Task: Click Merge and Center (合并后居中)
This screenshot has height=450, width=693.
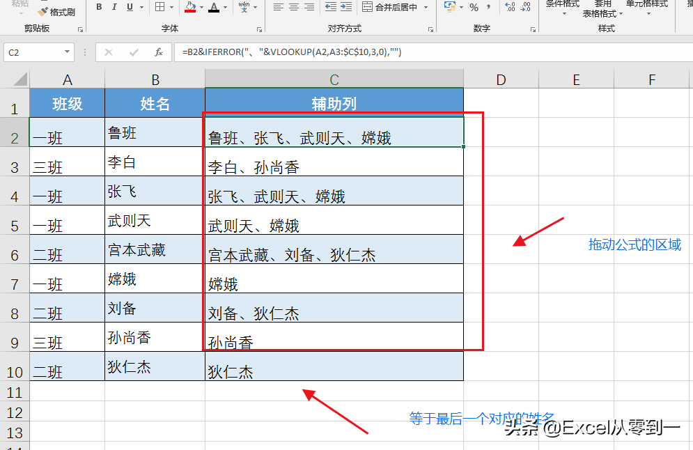Action: pyautogui.click(x=389, y=7)
